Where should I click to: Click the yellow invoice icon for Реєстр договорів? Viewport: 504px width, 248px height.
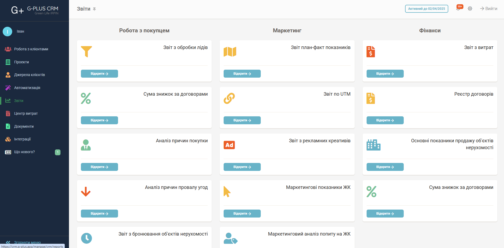pos(371,98)
